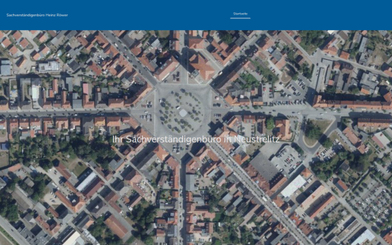Click the heading Ihr Sachverständigenbüro in Neustrelitz
Image resolution: width=392 pixels, height=245 pixels.
(x=196, y=139)
